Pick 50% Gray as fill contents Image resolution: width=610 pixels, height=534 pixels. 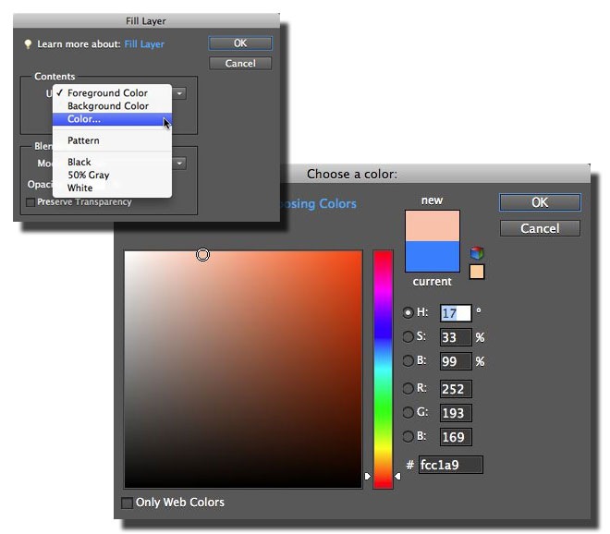coord(112,175)
